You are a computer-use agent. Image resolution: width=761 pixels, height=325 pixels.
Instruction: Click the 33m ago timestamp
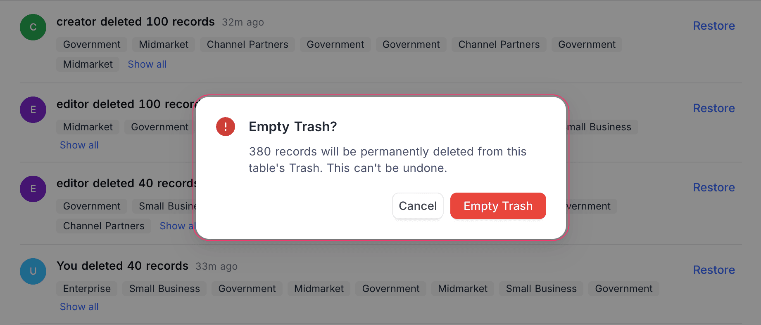click(x=216, y=266)
